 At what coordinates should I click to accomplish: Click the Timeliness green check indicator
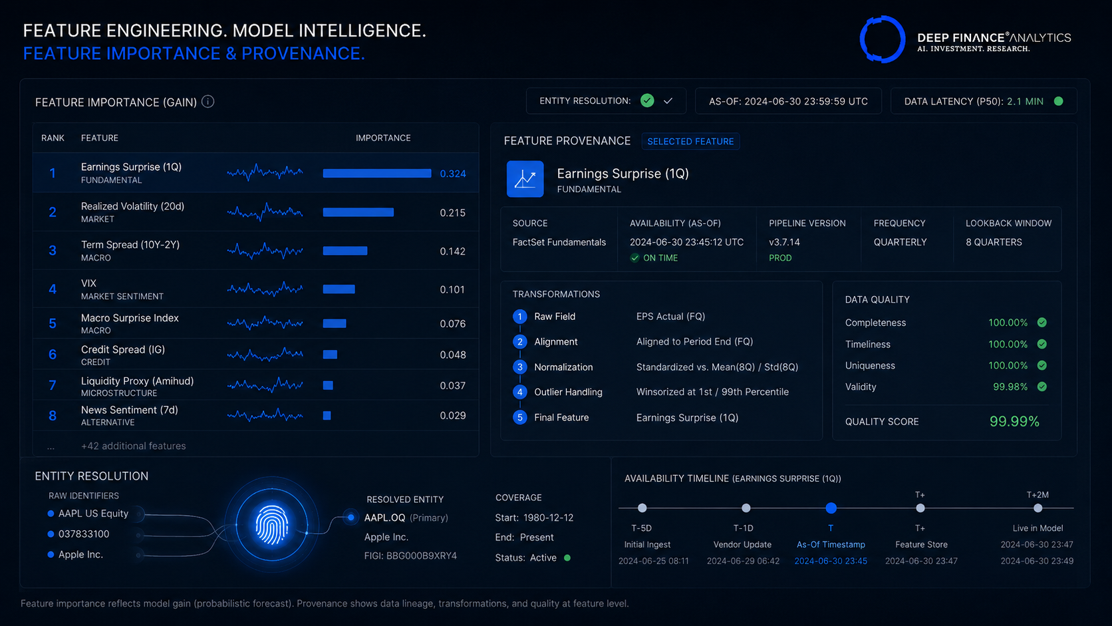pos(1042,344)
